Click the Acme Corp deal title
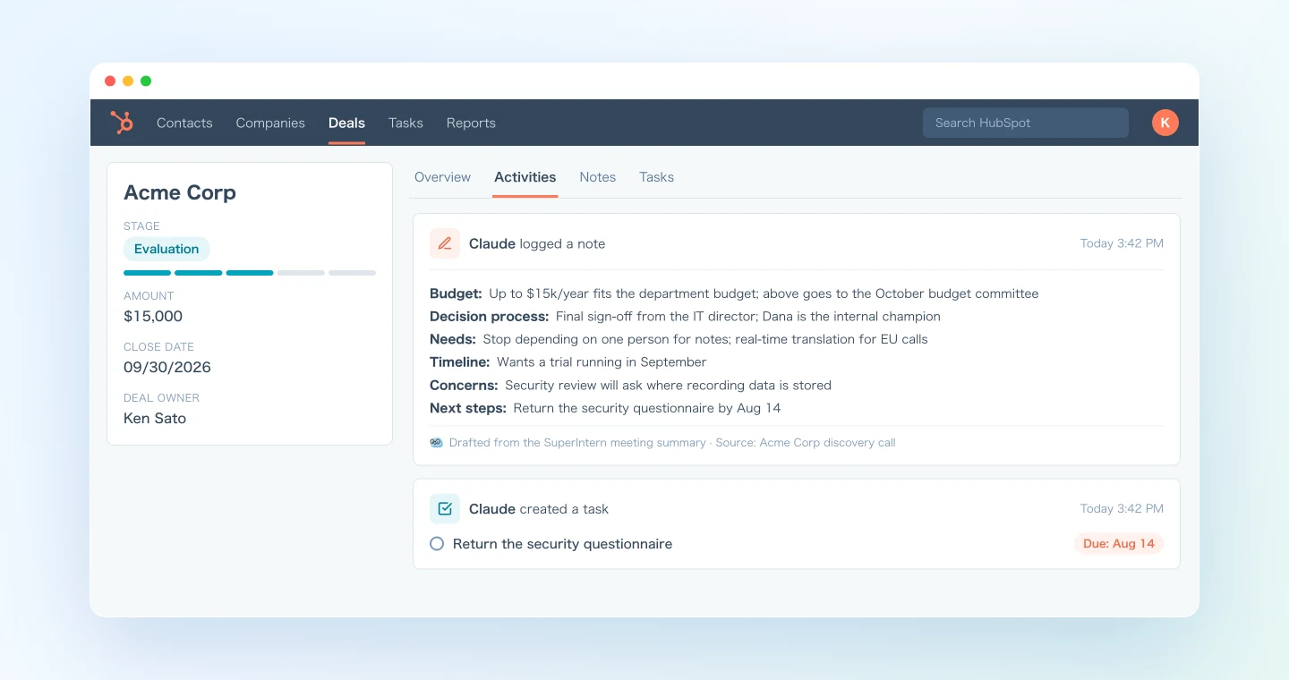 coord(180,192)
